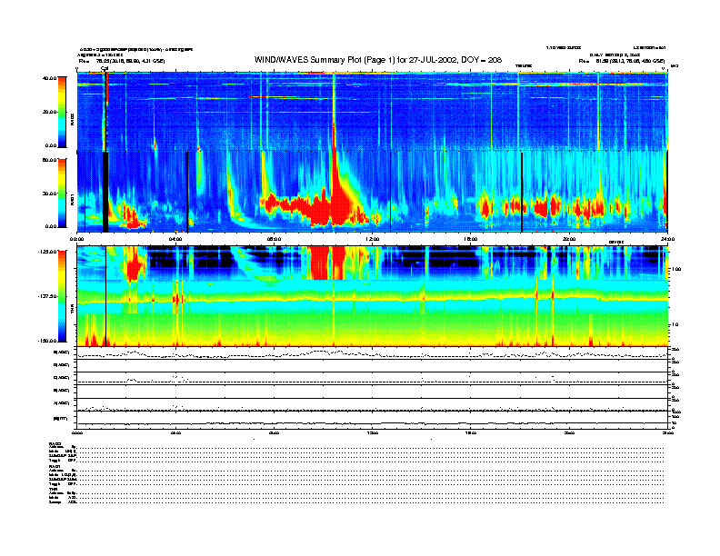This screenshot has width=720, height=556.
Task: Click 08:00 time label under RAD1 panel
Action: tap(275, 239)
